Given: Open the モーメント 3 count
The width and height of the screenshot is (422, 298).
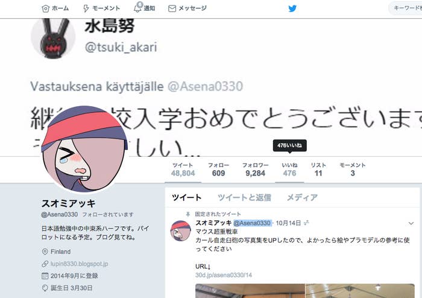Looking at the screenshot, I should click(x=353, y=170).
